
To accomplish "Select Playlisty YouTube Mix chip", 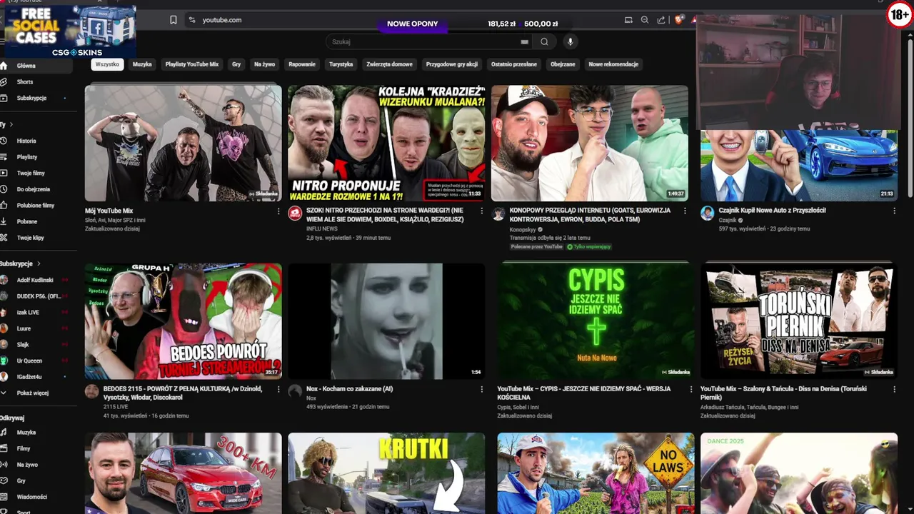I will (192, 64).
